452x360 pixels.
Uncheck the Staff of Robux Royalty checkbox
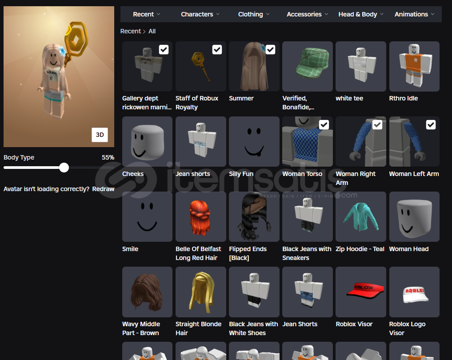[217, 50]
